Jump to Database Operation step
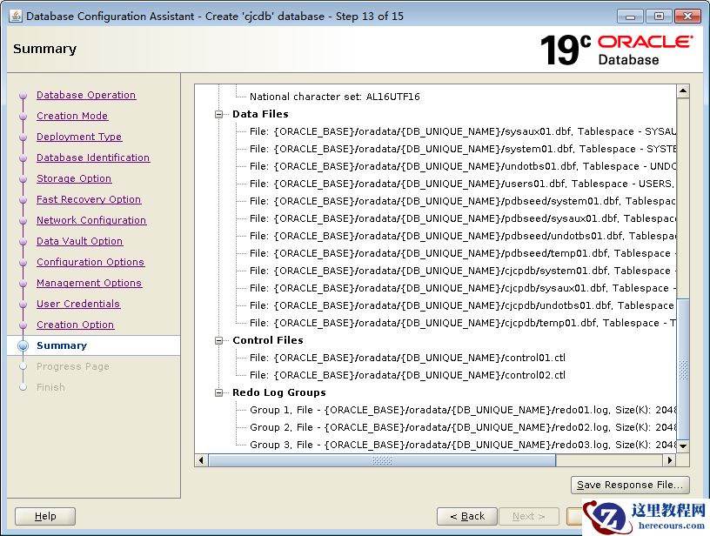This screenshot has width=710, height=536. (86, 95)
